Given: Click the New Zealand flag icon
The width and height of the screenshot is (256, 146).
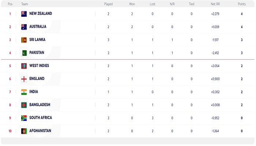Looking at the screenshot, I should [x=24, y=14].
